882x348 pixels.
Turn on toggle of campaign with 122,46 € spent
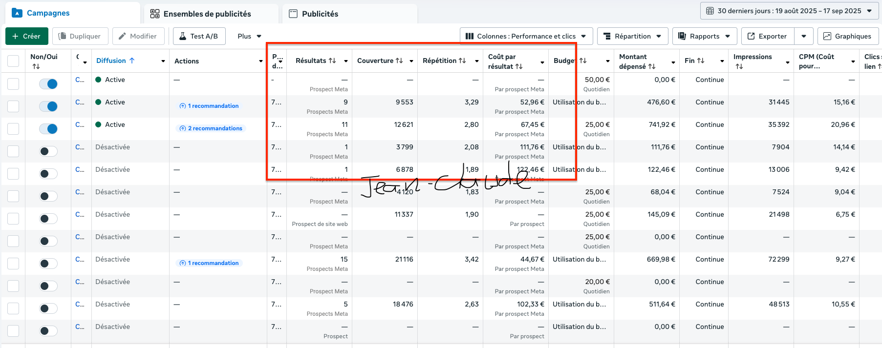pyautogui.click(x=48, y=174)
